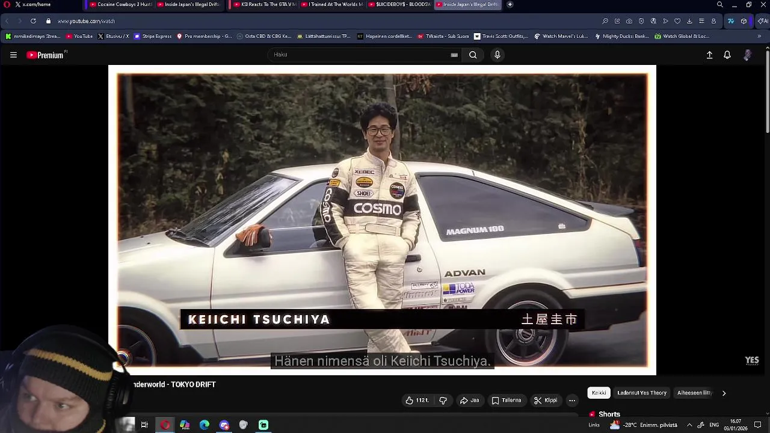The image size is (770, 433).
Task: Switch to $UICIDEBOY$ - BLOODSW tab
Action: click(399, 4)
